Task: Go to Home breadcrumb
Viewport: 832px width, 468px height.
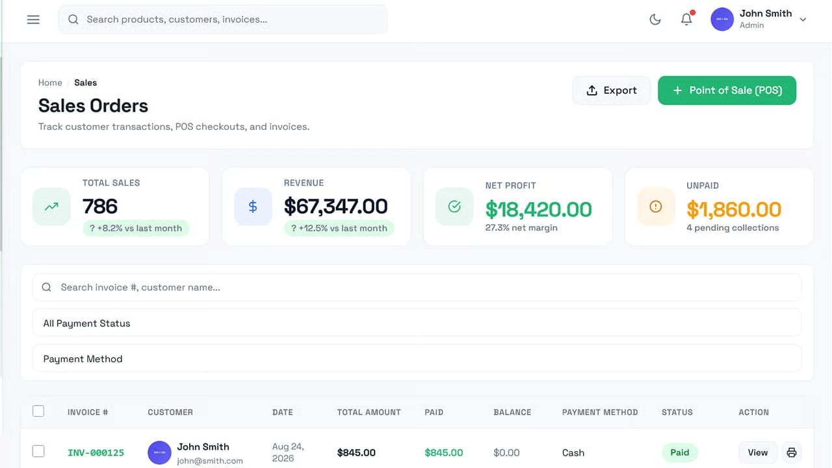Action: pos(50,83)
